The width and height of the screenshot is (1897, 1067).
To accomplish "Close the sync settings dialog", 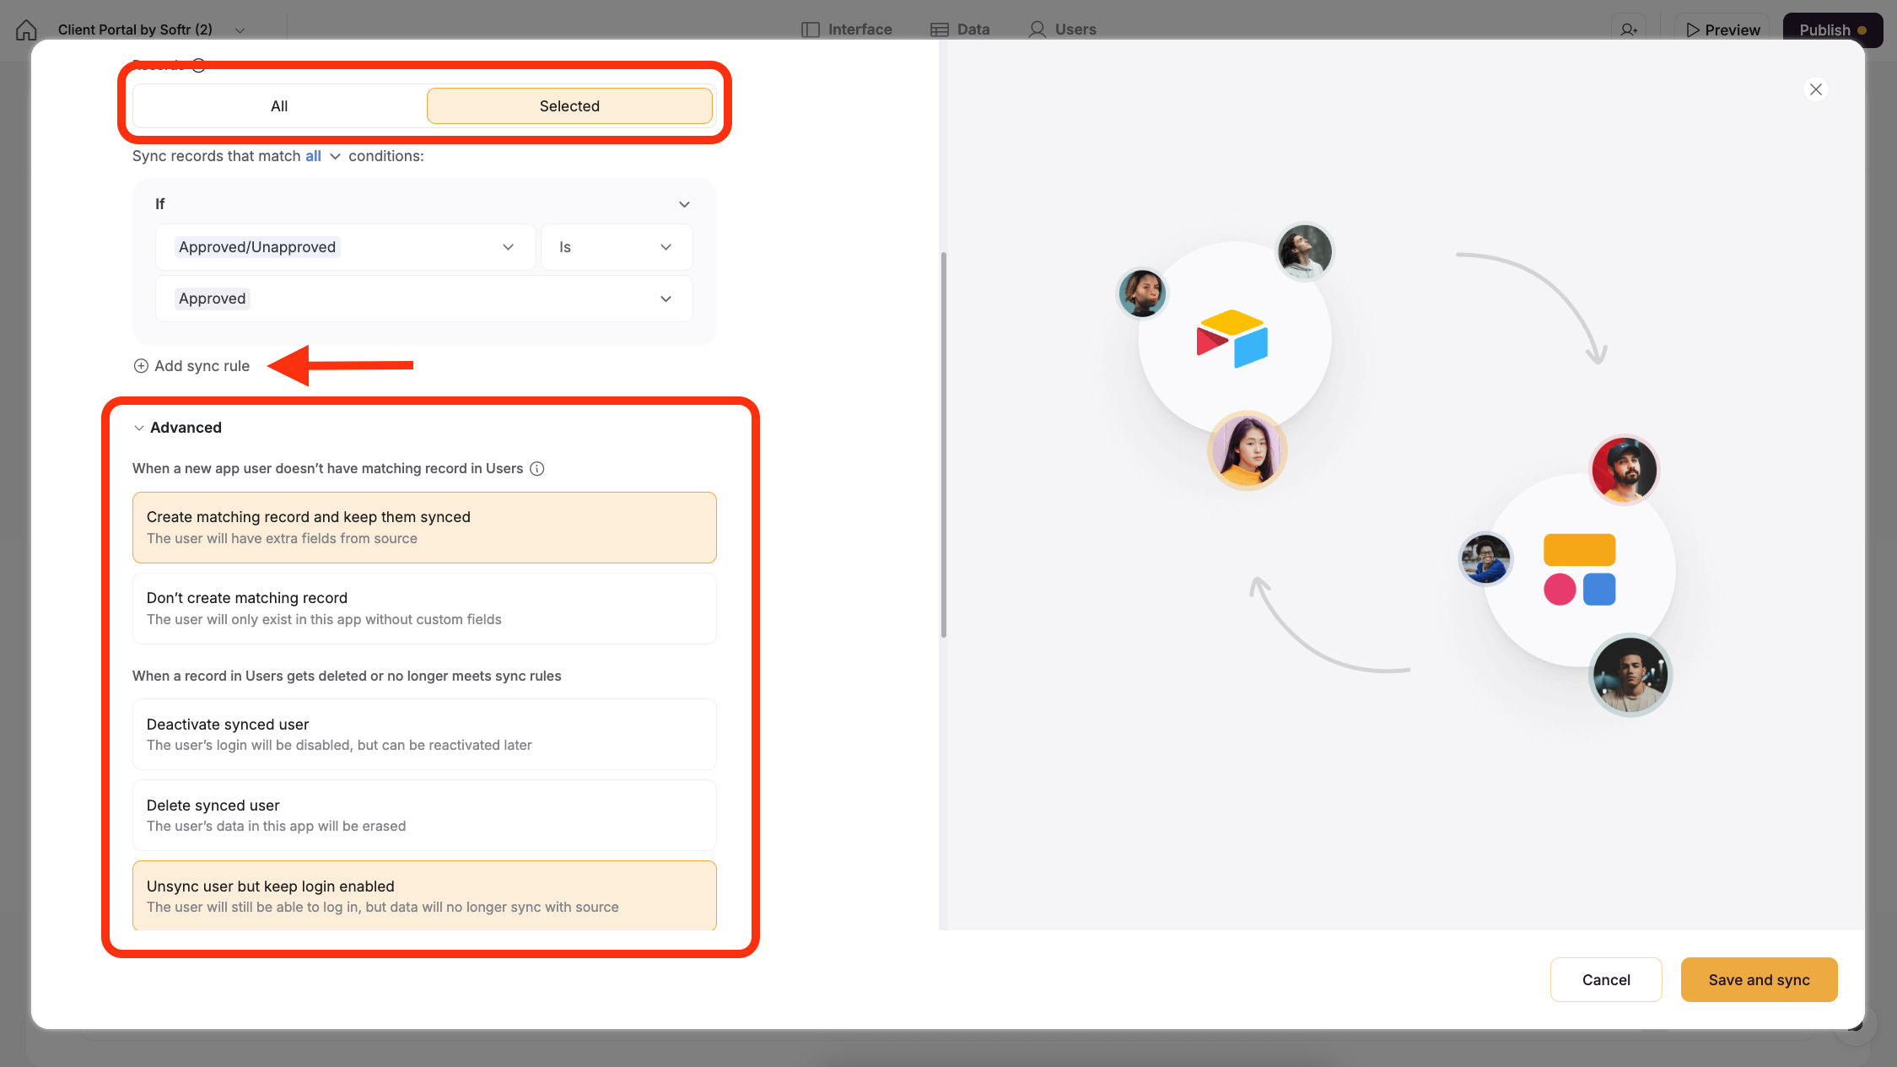I will [x=1815, y=89].
